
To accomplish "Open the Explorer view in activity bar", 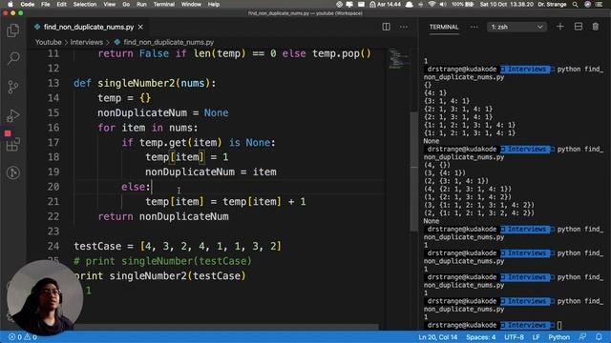I will [x=12, y=30].
